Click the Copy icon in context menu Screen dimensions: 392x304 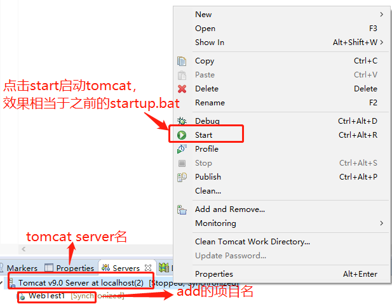[x=182, y=61]
